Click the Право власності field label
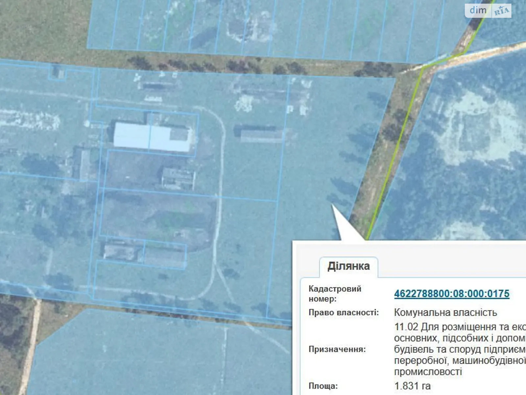The width and height of the screenshot is (526, 395). pos(343,312)
